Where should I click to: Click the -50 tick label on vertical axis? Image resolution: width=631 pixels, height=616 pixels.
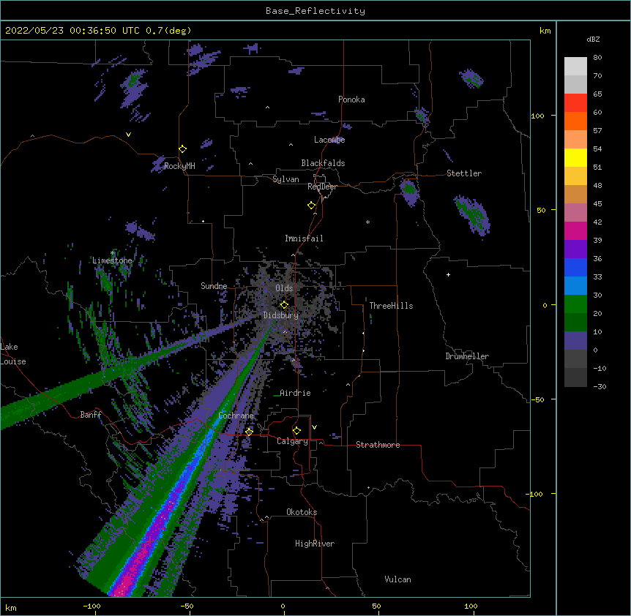(x=537, y=399)
